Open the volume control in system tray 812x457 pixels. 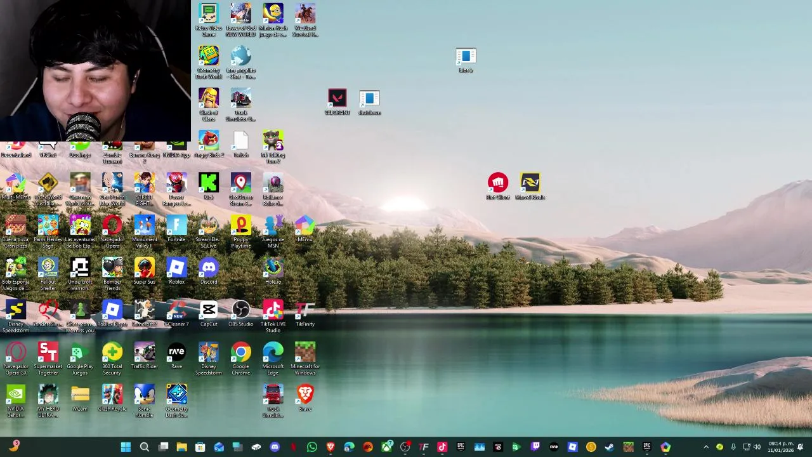click(757, 447)
